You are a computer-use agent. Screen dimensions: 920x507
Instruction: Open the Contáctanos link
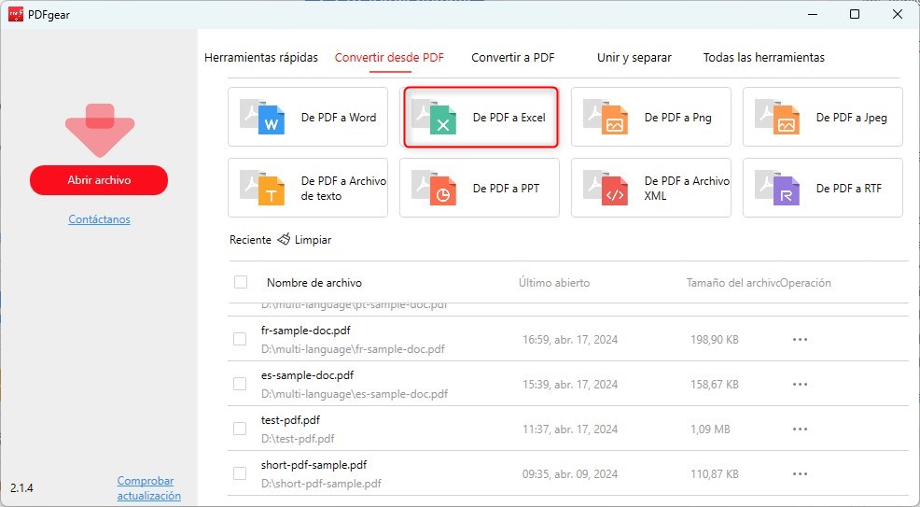(x=99, y=219)
